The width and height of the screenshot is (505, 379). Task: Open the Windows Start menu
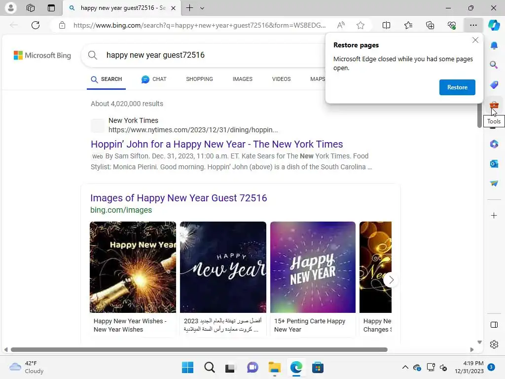click(x=187, y=367)
